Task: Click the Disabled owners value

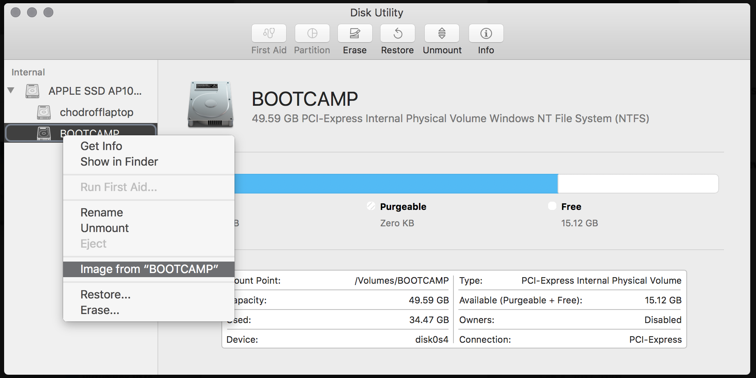Action: (663, 320)
